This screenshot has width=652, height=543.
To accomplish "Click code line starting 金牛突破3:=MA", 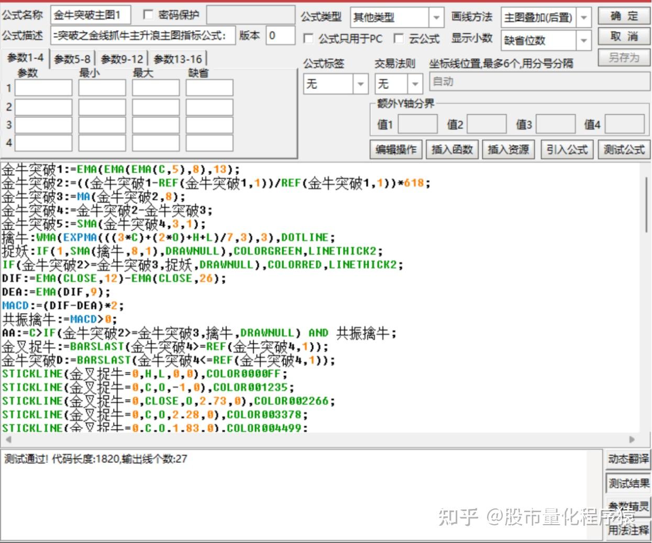I will [94, 197].
